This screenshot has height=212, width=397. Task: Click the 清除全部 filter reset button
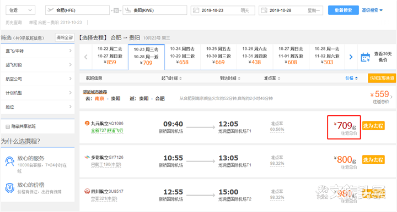[65, 37]
